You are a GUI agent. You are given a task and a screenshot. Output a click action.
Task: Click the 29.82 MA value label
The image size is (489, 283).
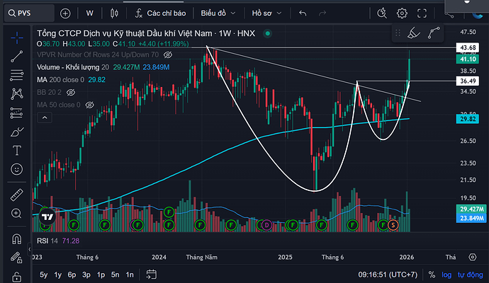468,119
